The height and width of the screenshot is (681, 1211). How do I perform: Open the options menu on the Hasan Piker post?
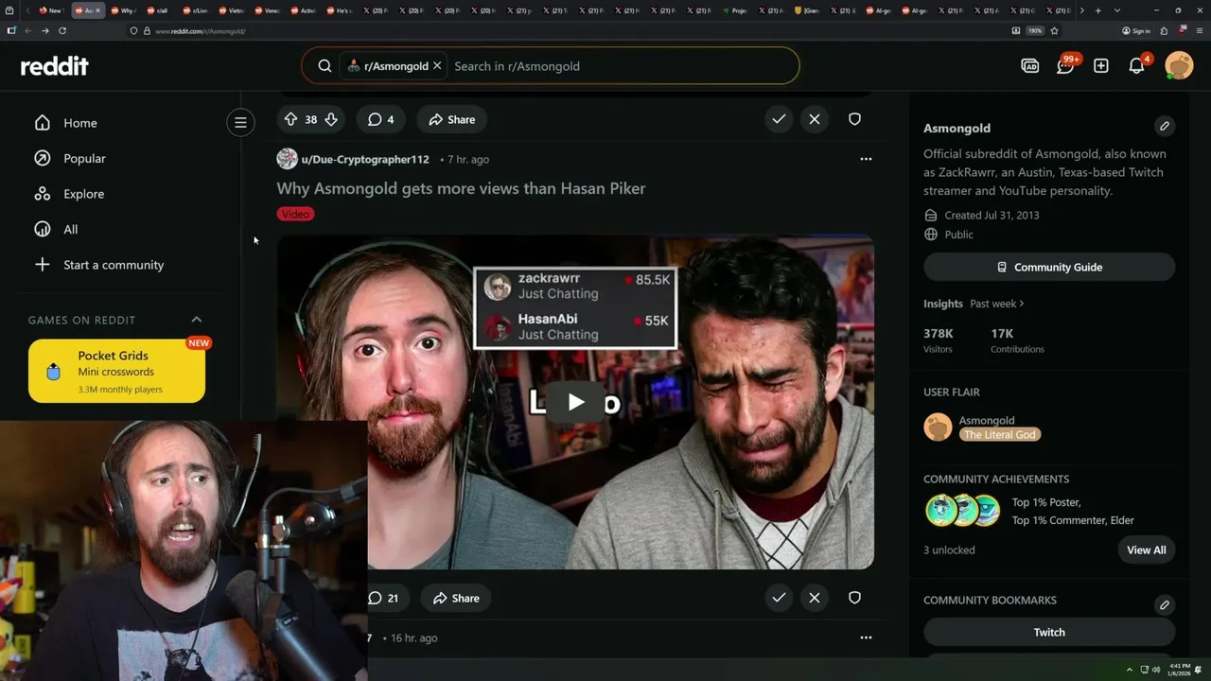tap(866, 159)
